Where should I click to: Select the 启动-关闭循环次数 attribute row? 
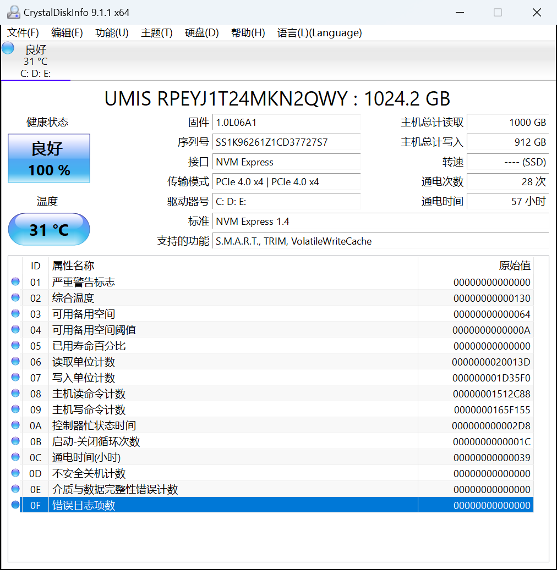[x=271, y=442]
